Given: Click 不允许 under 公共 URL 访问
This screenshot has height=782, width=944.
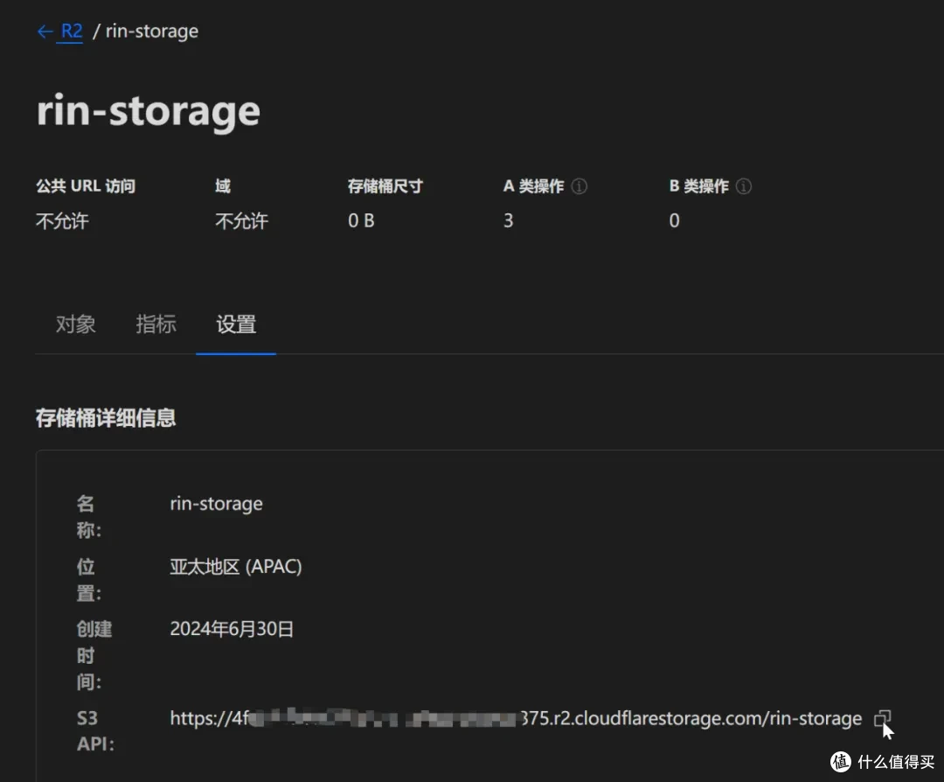Looking at the screenshot, I should click(x=62, y=221).
